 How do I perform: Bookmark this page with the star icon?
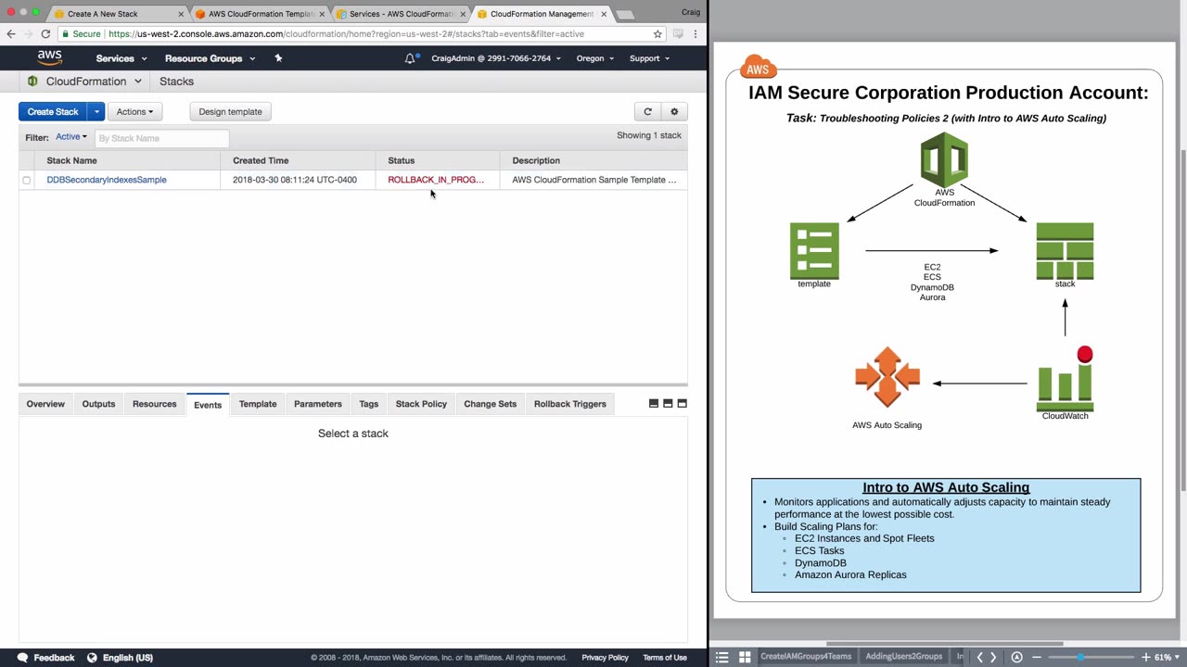[x=657, y=34]
